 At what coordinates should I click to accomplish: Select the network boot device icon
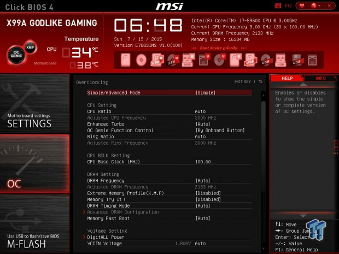[312, 60]
